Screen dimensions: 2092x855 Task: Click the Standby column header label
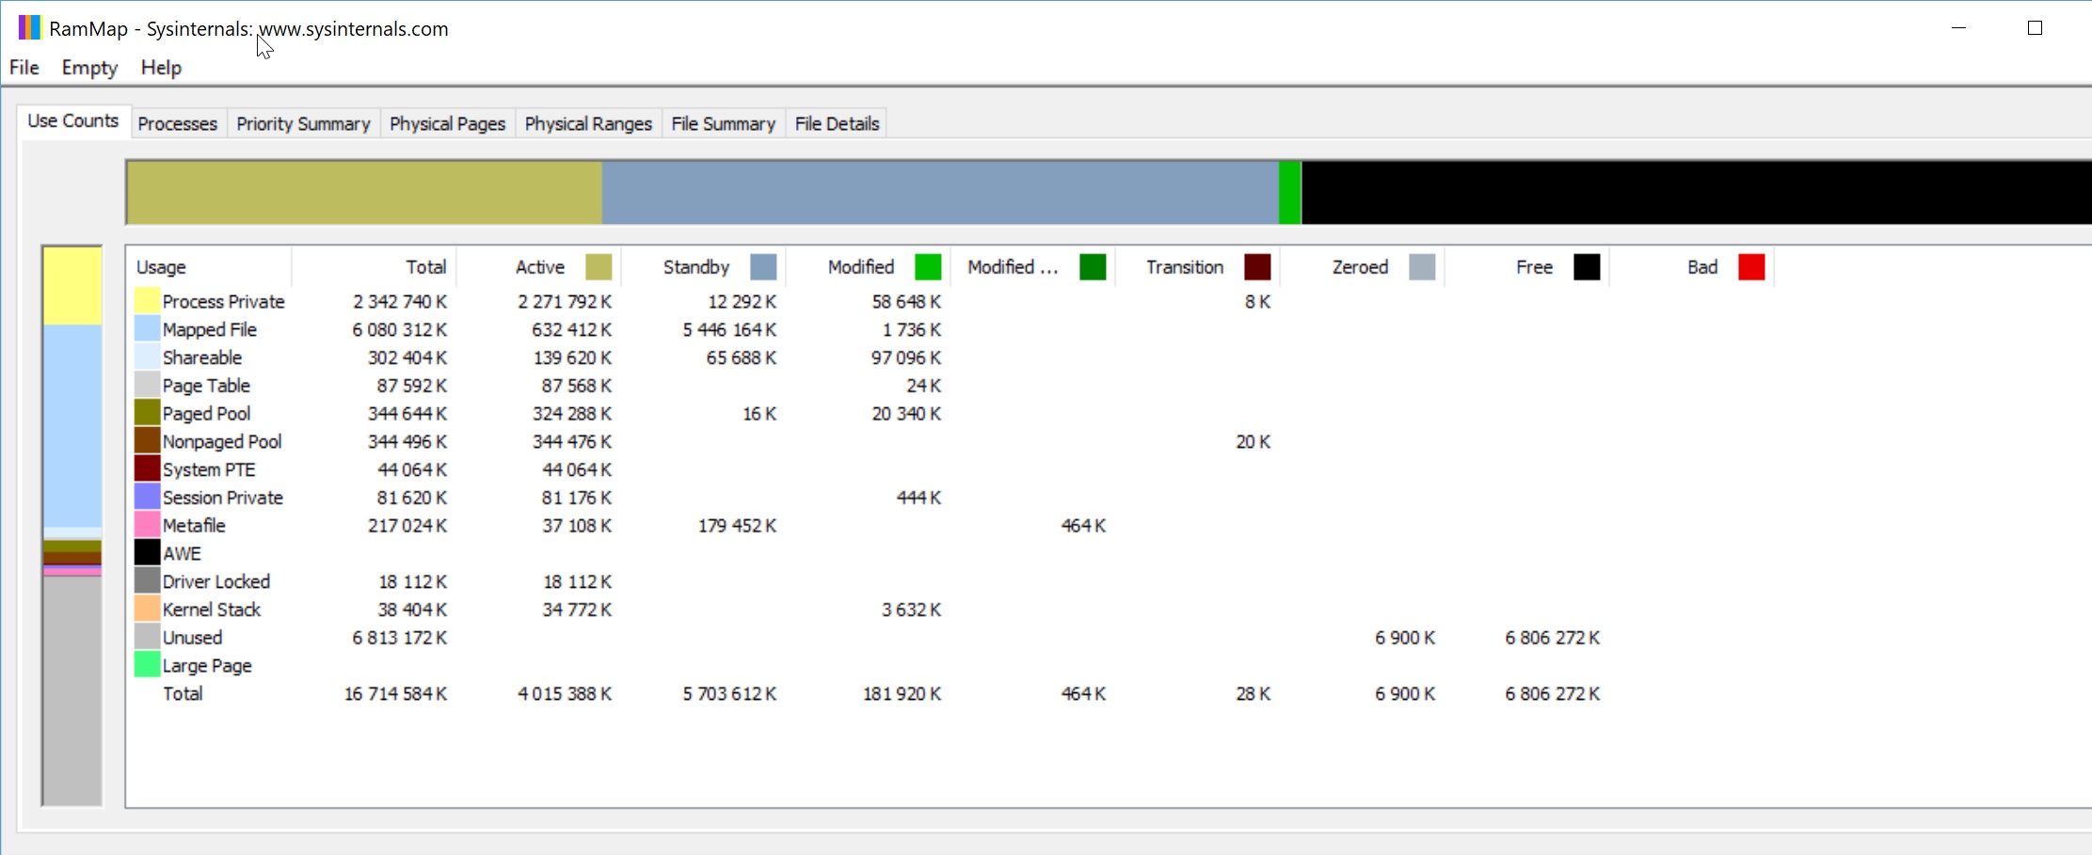coord(695,267)
